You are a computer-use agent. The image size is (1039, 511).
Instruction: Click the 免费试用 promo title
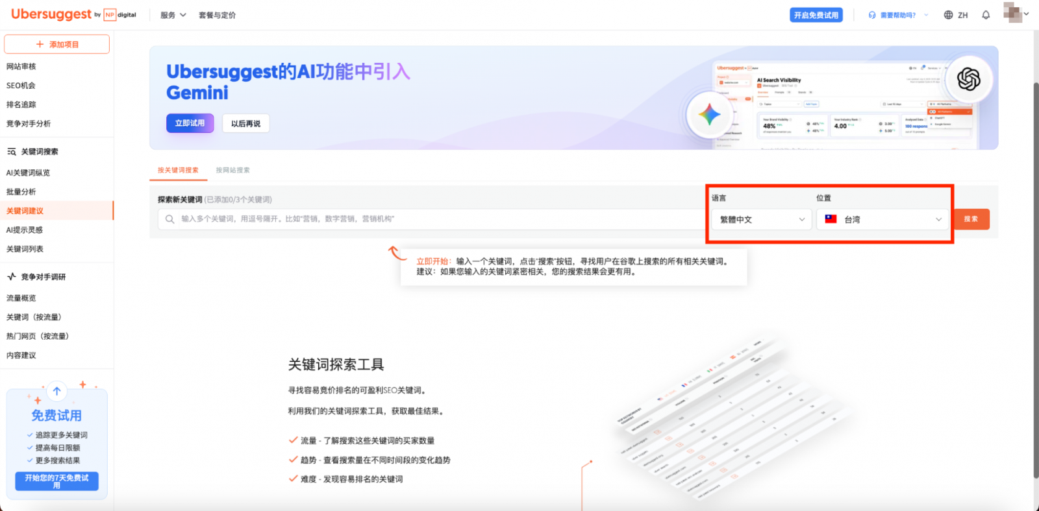click(56, 416)
